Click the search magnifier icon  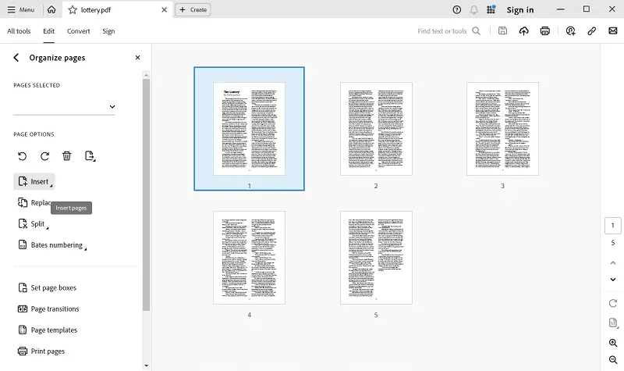pyautogui.click(x=477, y=31)
